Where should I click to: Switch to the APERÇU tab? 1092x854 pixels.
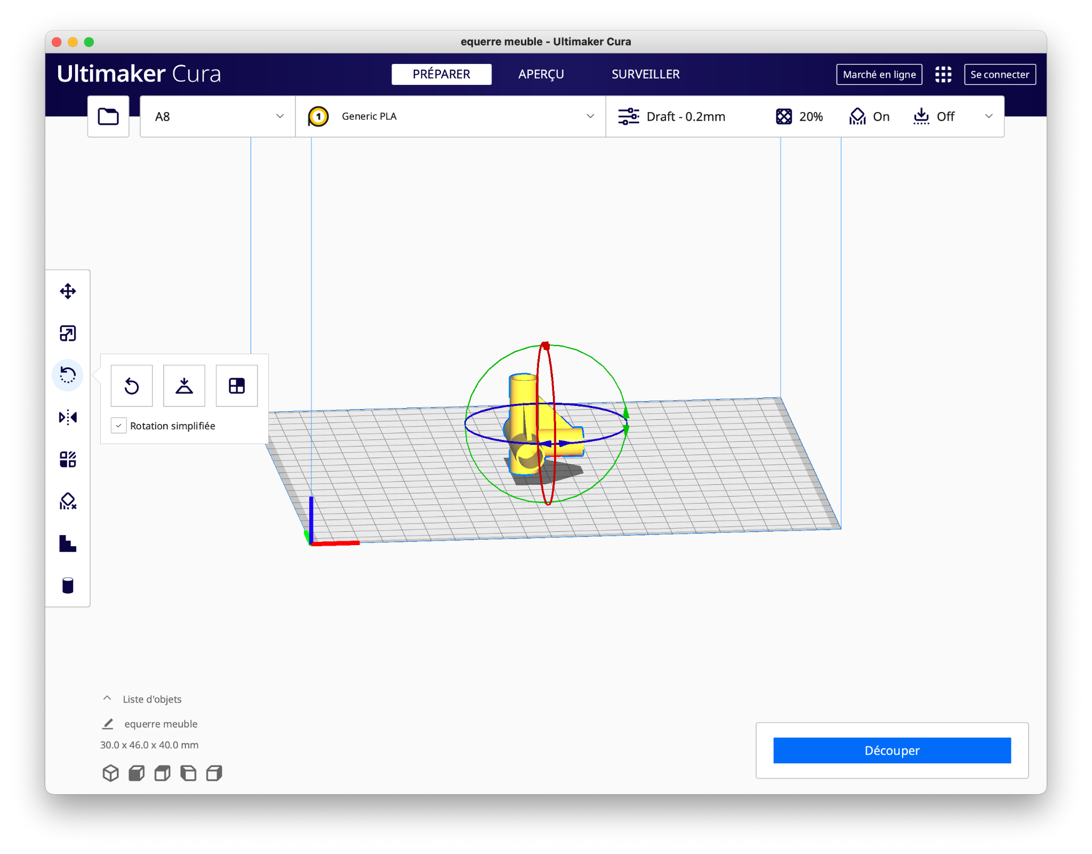pyautogui.click(x=541, y=74)
